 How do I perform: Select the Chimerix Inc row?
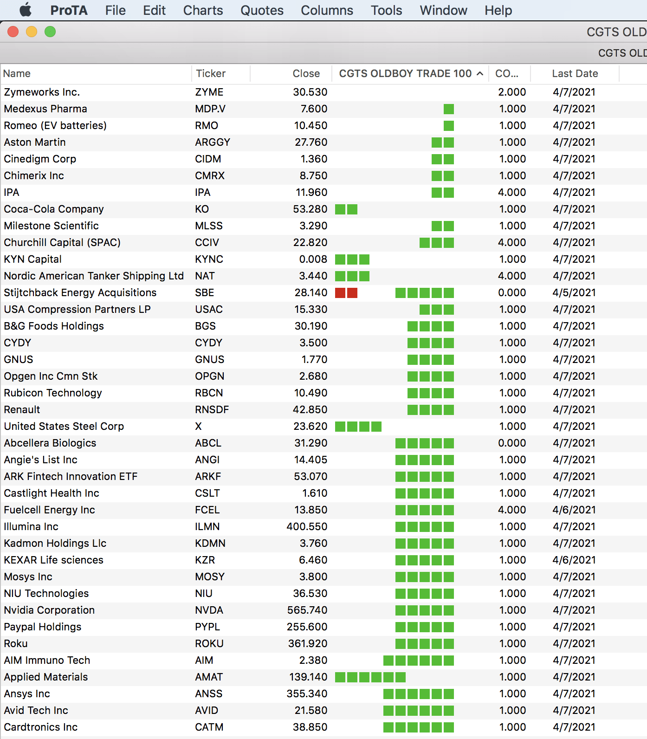pyautogui.click(x=323, y=175)
